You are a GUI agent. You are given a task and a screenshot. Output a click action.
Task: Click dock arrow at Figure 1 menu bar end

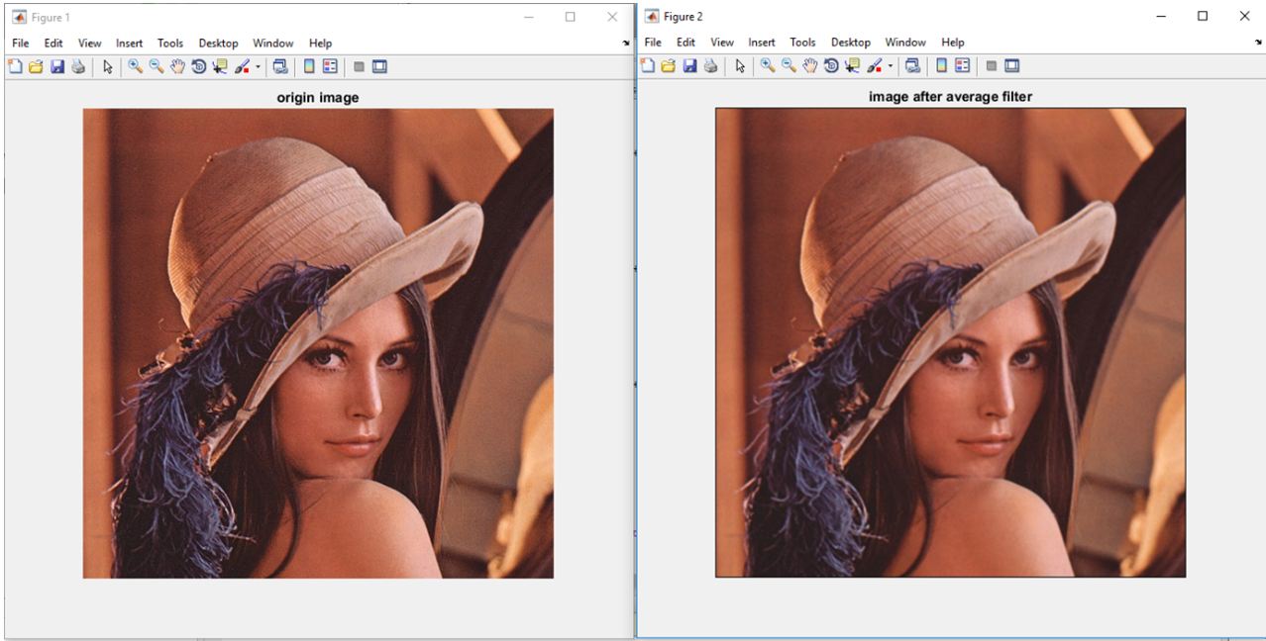pyautogui.click(x=625, y=45)
